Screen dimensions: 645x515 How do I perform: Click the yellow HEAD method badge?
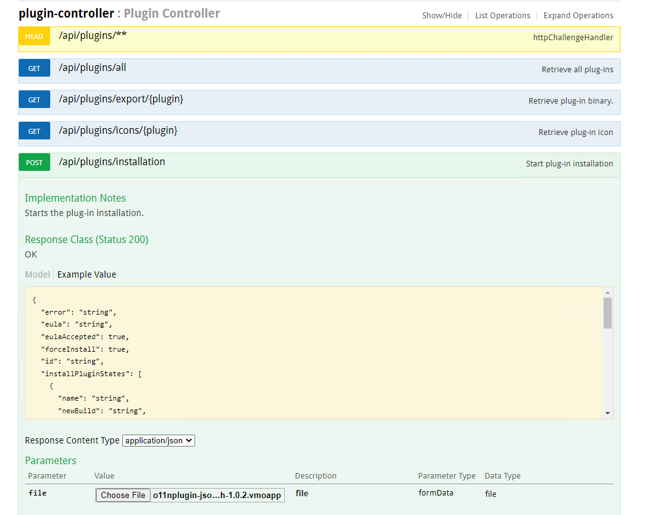click(34, 37)
